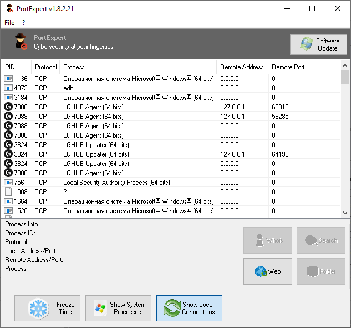Click the snowflake icon on Freeze Time
This screenshot has height=328, width=351.
[38, 308]
